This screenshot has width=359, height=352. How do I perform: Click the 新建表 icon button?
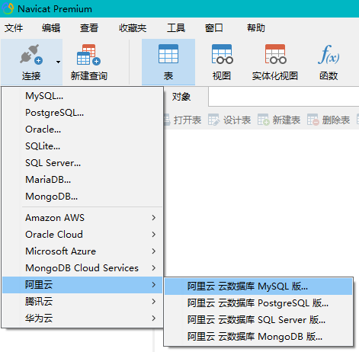pyautogui.click(x=263, y=120)
